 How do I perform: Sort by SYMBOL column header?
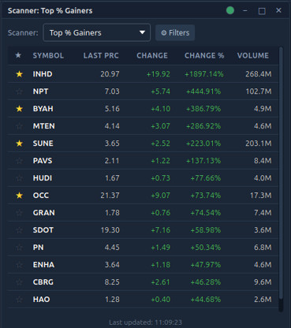pyautogui.click(x=48, y=56)
